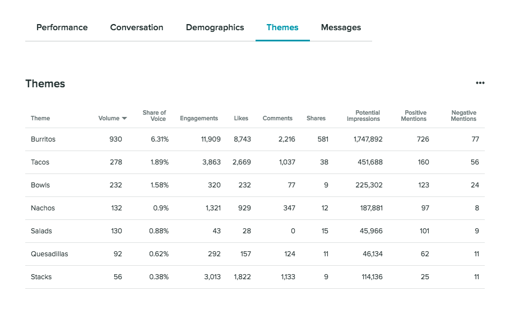Select the Burritos theme row
This screenshot has width=524, height=324.
[43, 139]
